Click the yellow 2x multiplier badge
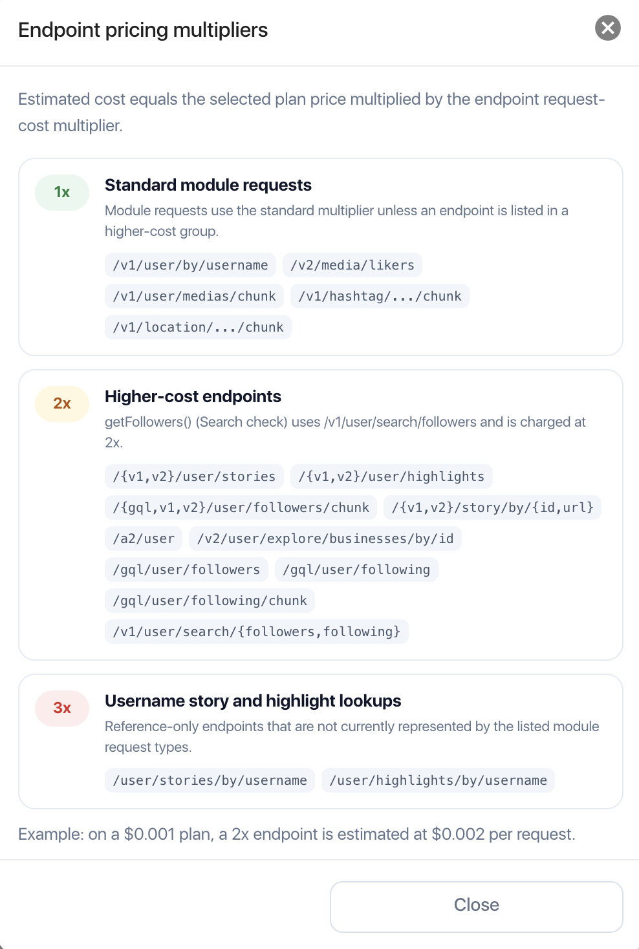The width and height of the screenshot is (639, 949). [62, 403]
